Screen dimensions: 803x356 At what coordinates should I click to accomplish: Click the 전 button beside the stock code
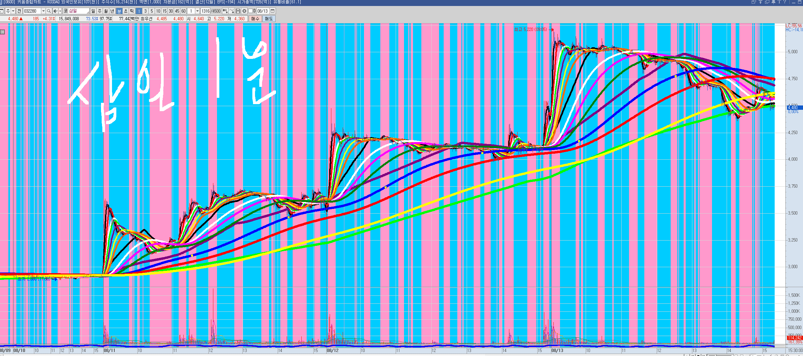coord(19,11)
